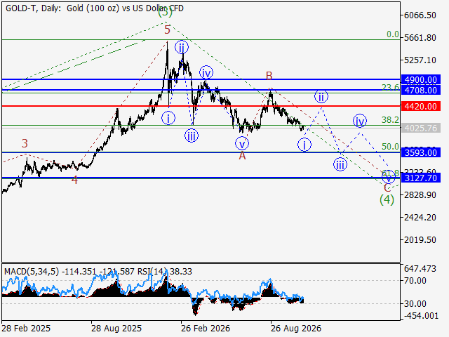Click the projected circled iv wave marker
Image resolution: width=449 pixels, height=337 pixels.
[x=360, y=121]
